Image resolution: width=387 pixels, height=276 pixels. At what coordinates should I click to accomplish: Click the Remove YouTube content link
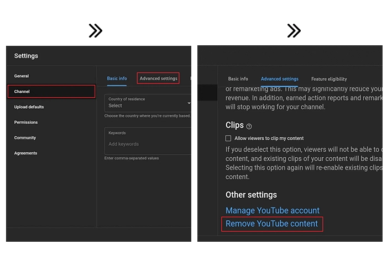click(x=272, y=224)
